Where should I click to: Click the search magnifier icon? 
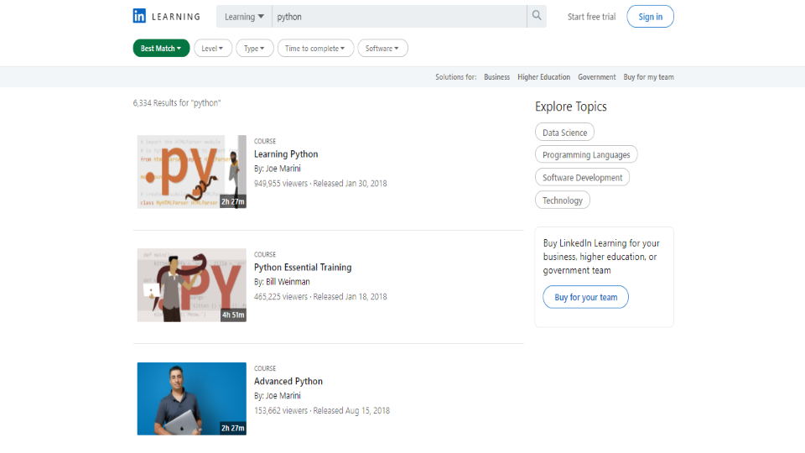[x=537, y=16]
